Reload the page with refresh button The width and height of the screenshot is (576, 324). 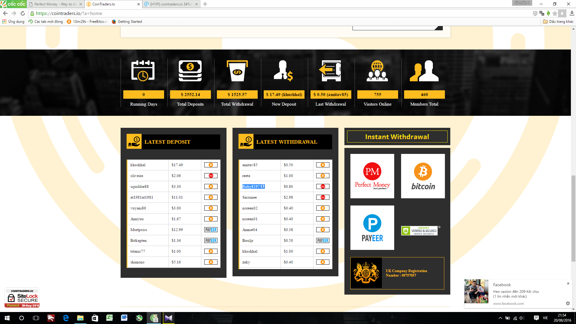[23, 13]
